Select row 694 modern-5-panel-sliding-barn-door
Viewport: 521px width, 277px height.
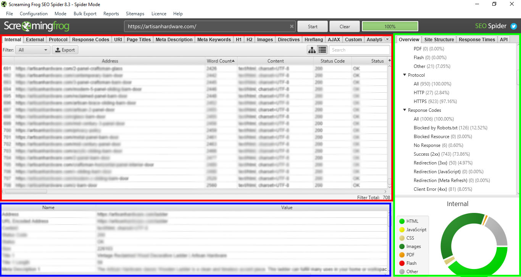point(194,89)
